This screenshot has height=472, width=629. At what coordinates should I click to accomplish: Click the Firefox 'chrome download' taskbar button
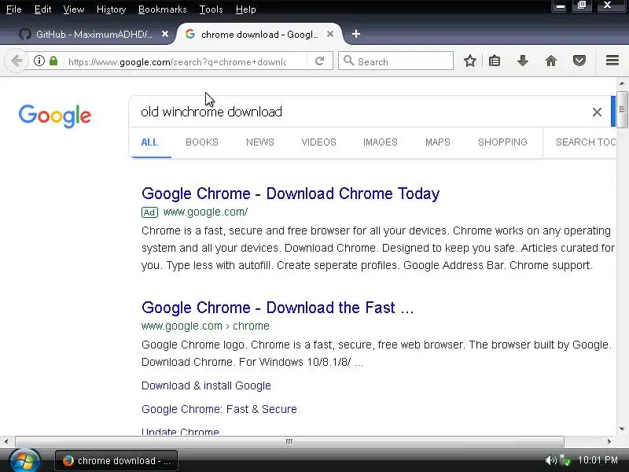coord(116,461)
